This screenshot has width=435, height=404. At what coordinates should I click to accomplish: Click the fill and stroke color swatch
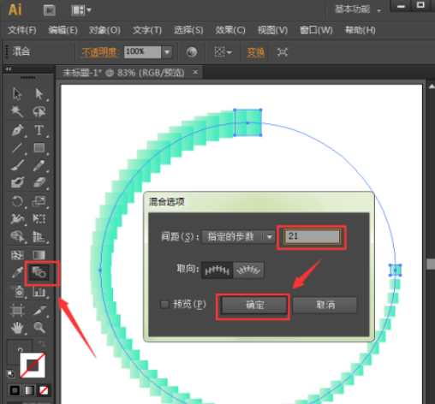[33, 365]
